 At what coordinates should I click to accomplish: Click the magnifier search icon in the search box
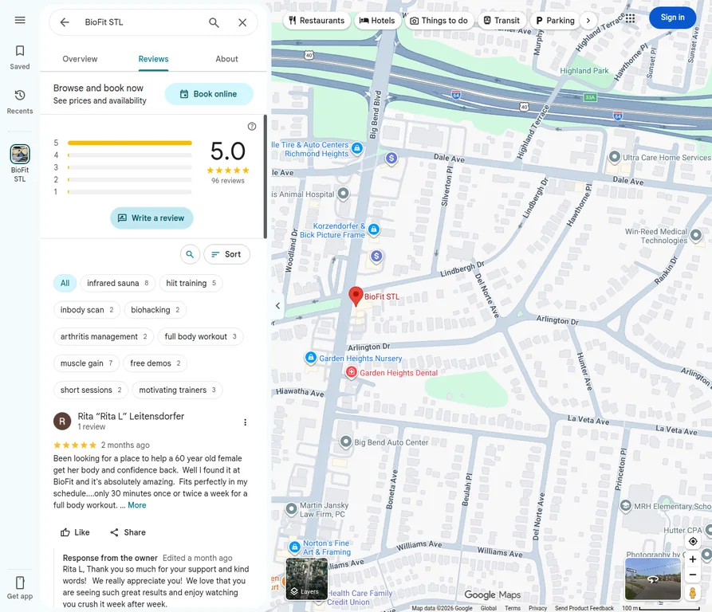[214, 22]
